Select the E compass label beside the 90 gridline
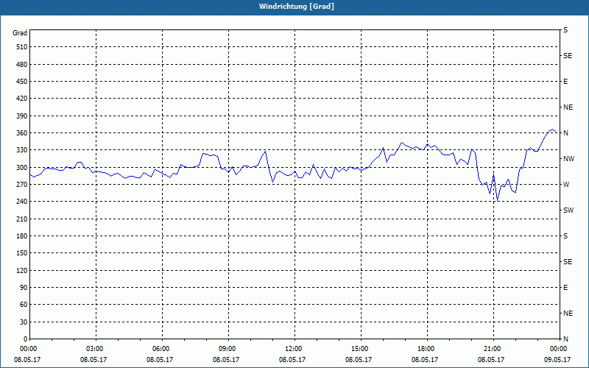The width and height of the screenshot is (589, 368). [x=565, y=288]
